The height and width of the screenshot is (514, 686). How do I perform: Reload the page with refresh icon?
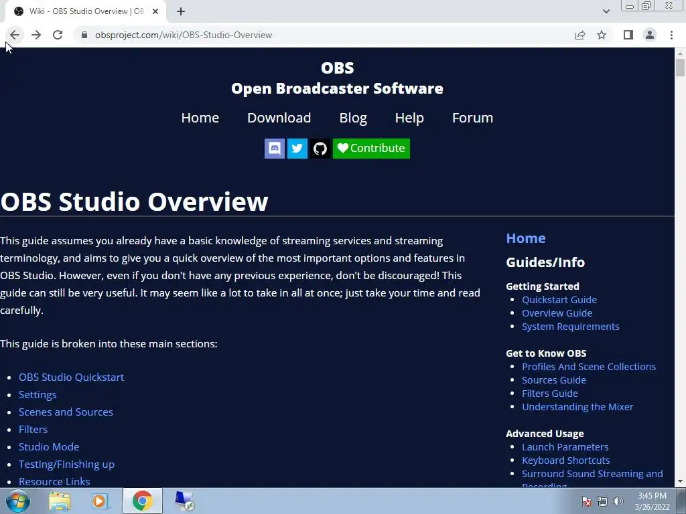[x=58, y=35]
